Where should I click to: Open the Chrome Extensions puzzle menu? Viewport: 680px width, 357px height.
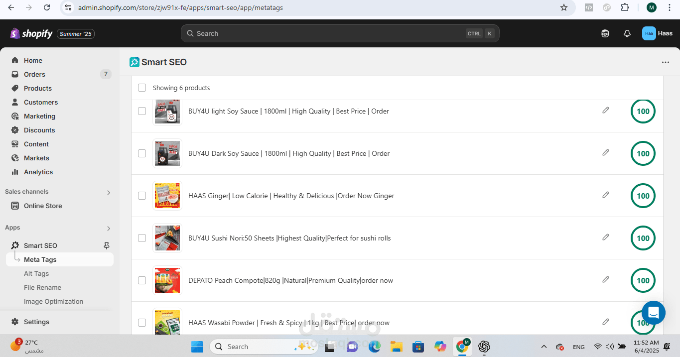(x=625, y=7)
